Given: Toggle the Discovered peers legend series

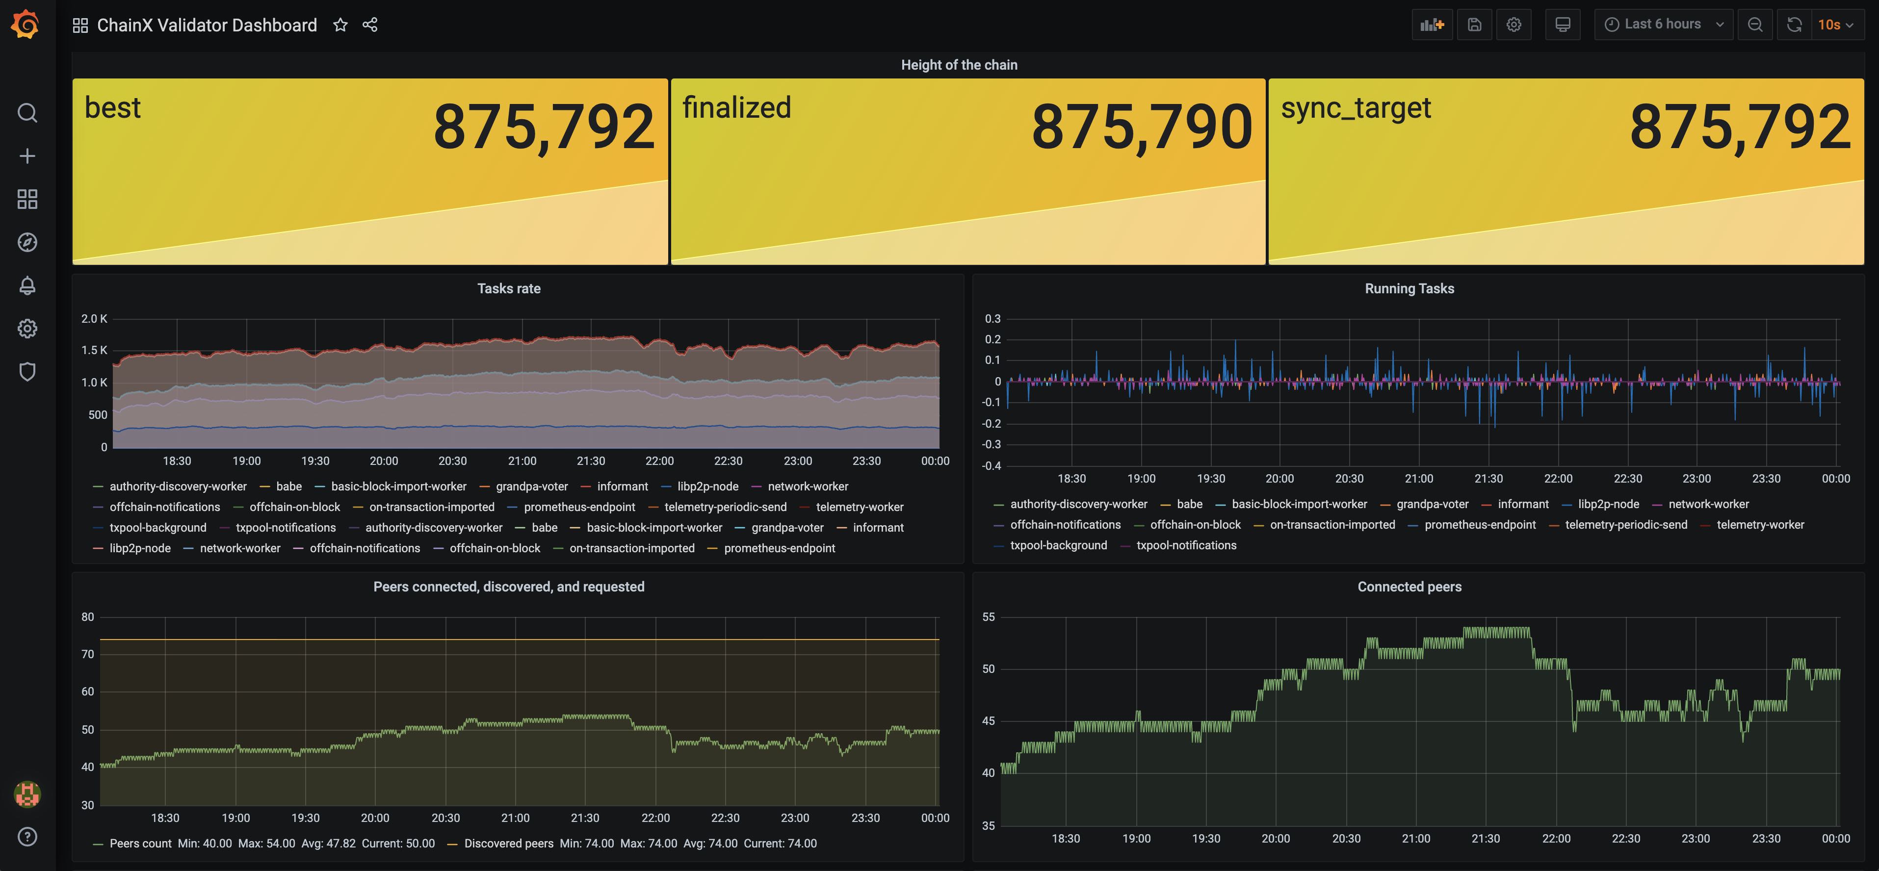Looking at the screenshot, I should (508, 844).
